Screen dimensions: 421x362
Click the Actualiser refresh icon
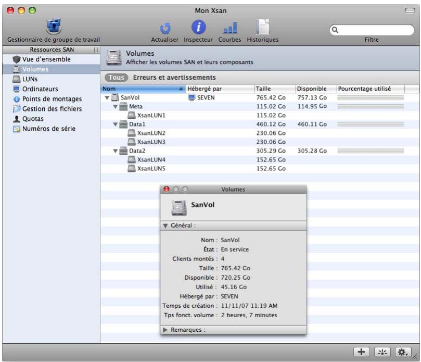pos(165,28)
